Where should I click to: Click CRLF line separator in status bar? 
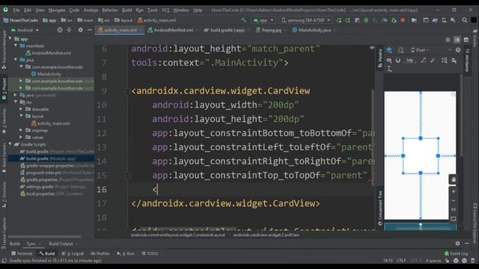click(401, 261)
